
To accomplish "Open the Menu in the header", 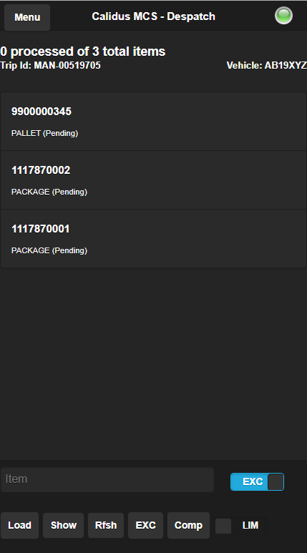I will coord(27,17).
